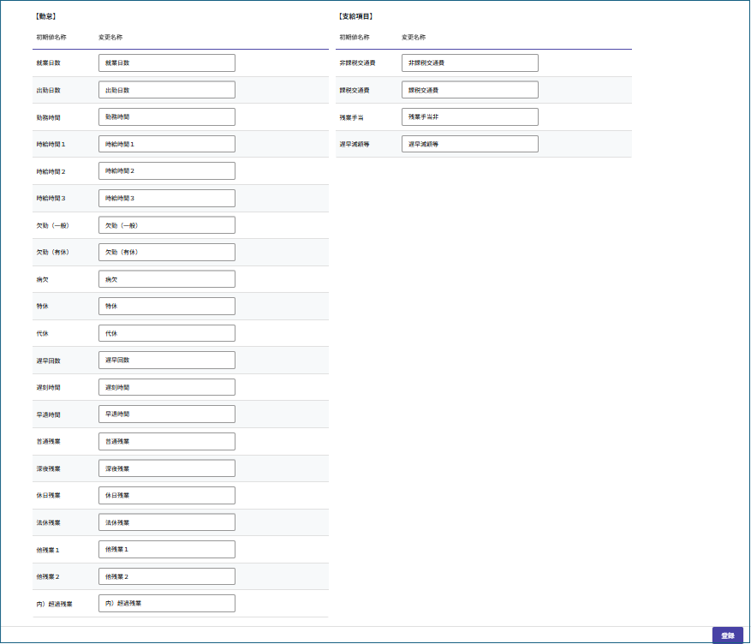Screen dimensions: 751x644
Task: Select the 法休残業 text box
Action: (x=166, y=522)
